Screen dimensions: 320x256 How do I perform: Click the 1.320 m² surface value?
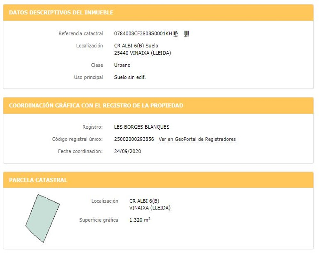pyautogui.click(x=140, y=220)
